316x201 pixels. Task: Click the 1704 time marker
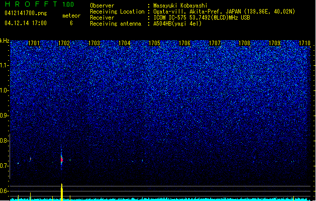coord(125,43)
